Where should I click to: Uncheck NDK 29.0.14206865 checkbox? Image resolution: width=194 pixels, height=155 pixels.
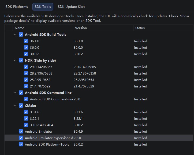point(26,67)
